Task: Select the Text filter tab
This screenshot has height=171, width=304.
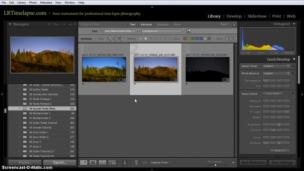Action: click(133, 24)
